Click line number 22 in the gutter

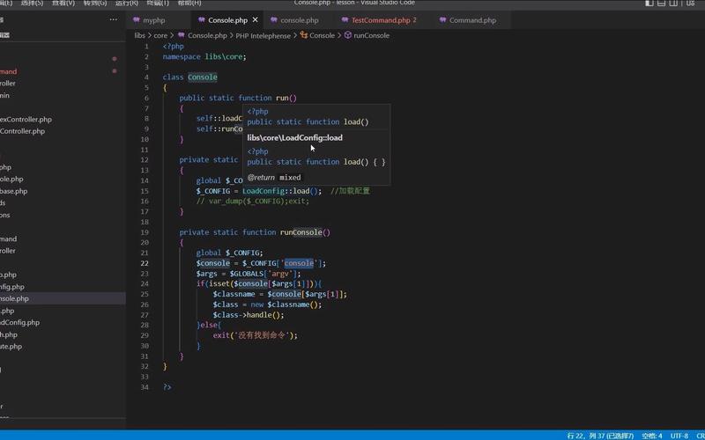click(x=145, y=263)
